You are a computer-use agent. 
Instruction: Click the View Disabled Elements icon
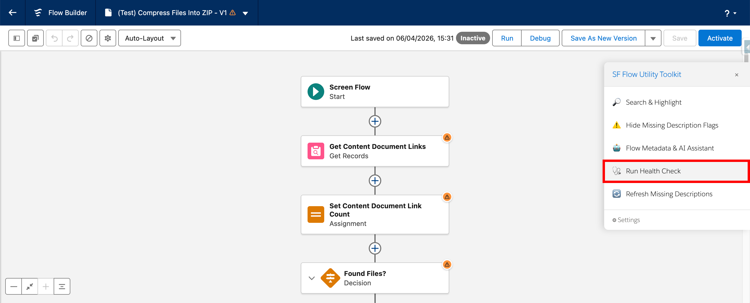pyautogui.click(x=89, y=38)
